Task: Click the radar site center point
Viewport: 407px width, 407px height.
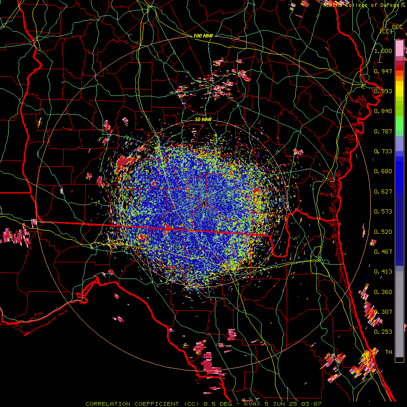Action: click(x=204, y=203)
